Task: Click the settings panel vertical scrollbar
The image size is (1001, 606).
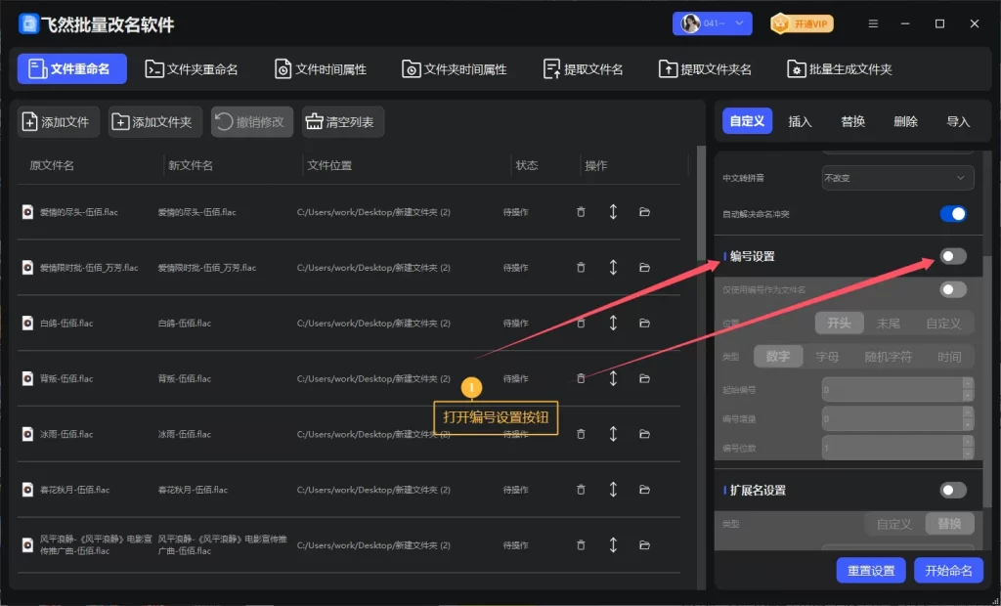Action: (x=988, y=382)
